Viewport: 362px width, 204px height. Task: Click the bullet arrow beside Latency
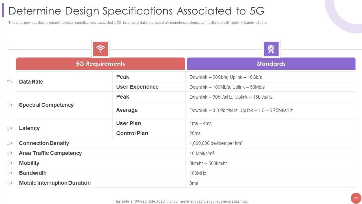[10, 128]
